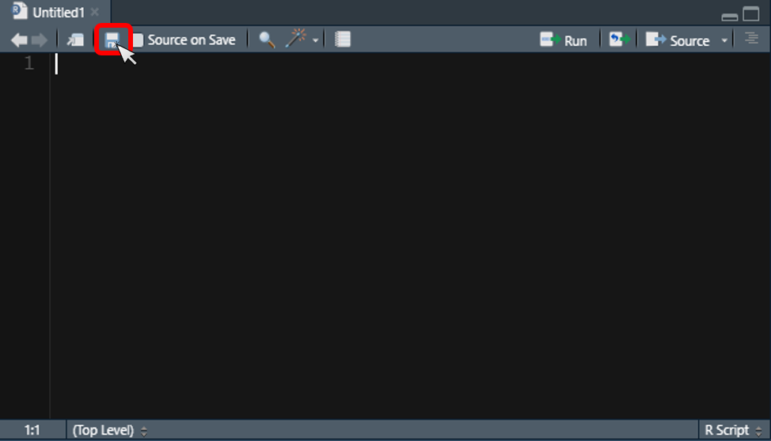Click the 1:1 cursor position indicator

pos(32,431)
